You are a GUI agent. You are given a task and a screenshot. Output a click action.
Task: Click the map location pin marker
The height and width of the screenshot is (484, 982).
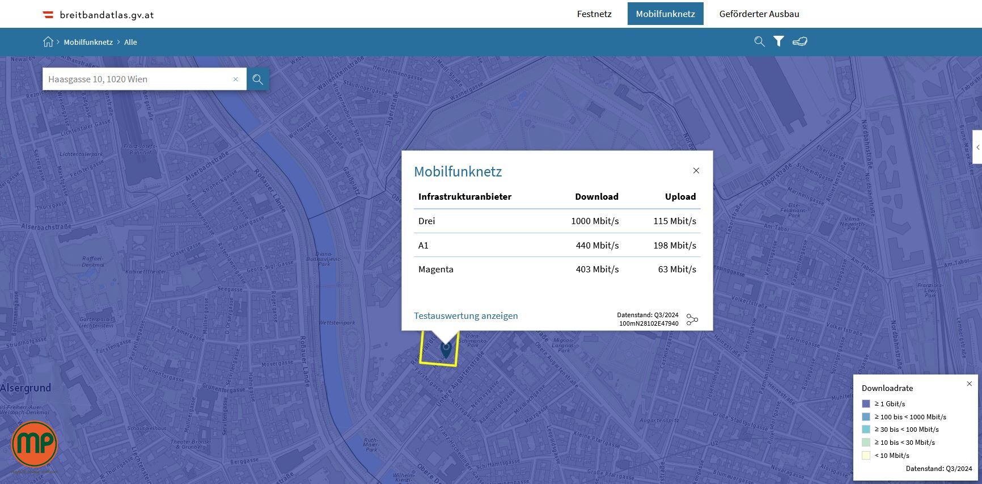(x=446, y=349)
